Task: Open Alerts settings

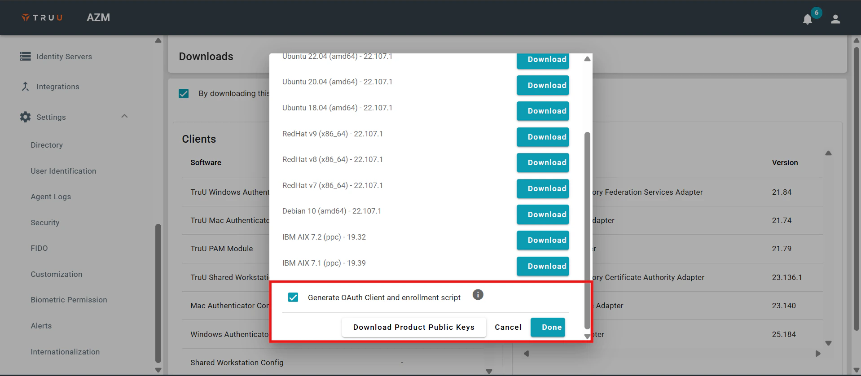Action: point(41,326)
